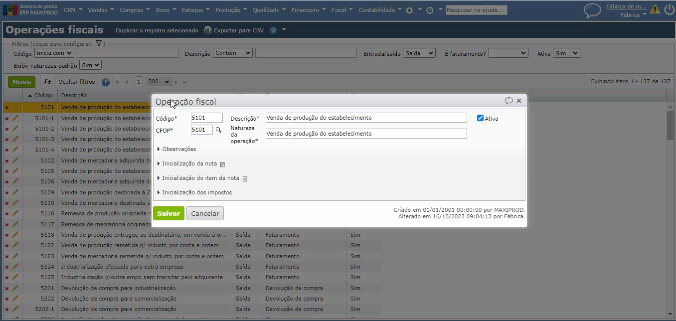The width and height of the screenshot is (676, 321).
Task: Open the dialog comment bubble icon
Action: click(508, 101)
